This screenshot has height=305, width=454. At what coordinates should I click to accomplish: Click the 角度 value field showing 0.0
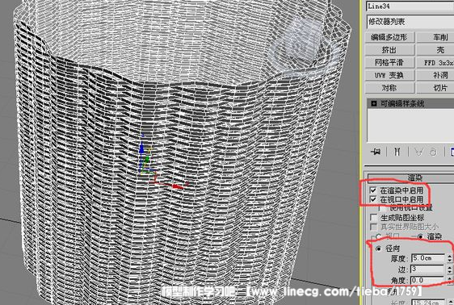428,280
